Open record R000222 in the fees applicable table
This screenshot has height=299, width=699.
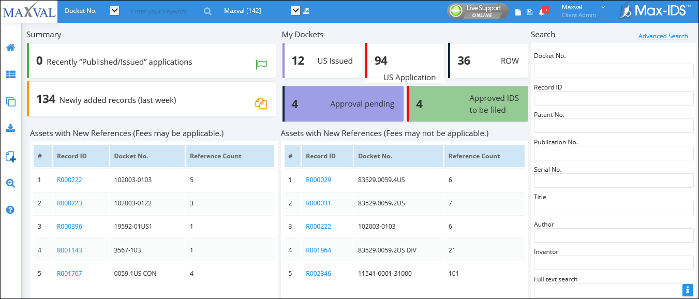tap(69, 180)
